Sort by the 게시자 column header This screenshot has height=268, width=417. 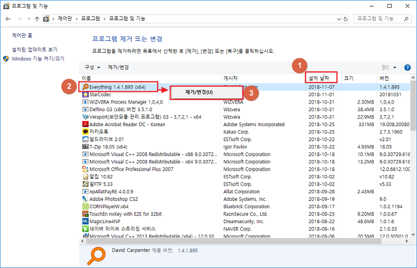tap(230, 78)
